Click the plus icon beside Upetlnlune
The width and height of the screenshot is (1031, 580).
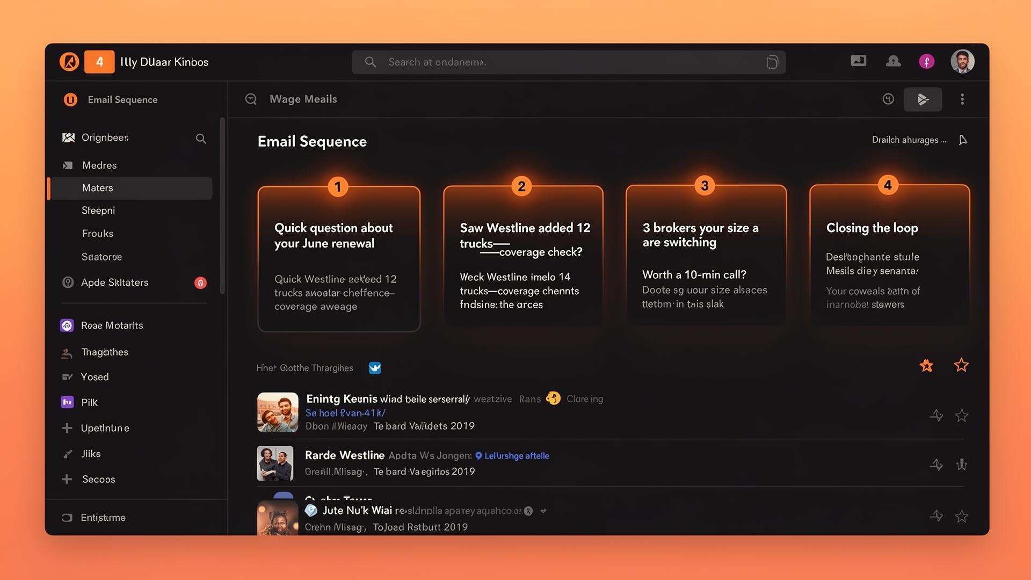pyautogui.click(x=67, y=428)
